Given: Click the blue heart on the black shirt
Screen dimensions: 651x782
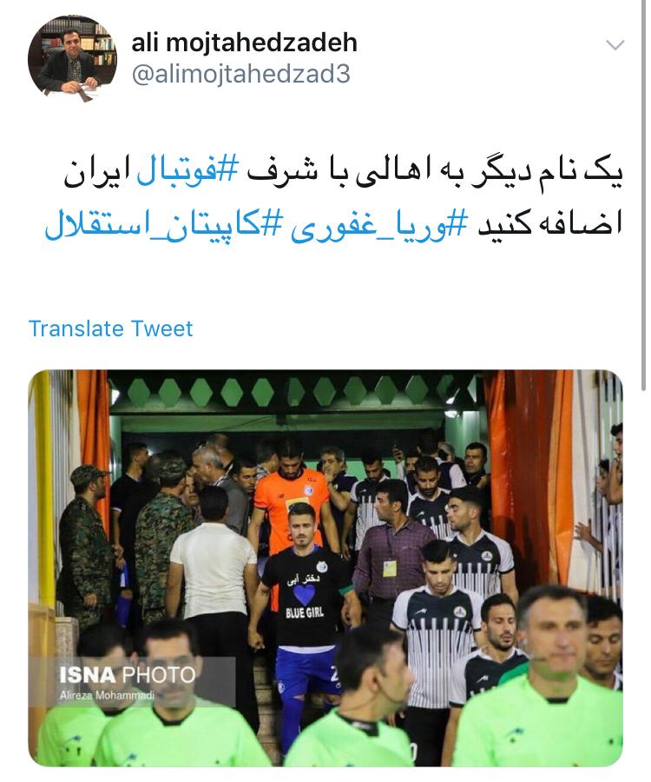Looking at the screenshot, I should 305,595.
